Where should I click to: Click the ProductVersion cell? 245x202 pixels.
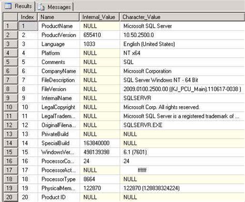click(58, 35)
